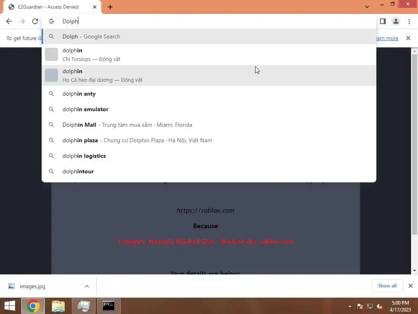Choose the 'dolphin plaza' suggestion

209,140
